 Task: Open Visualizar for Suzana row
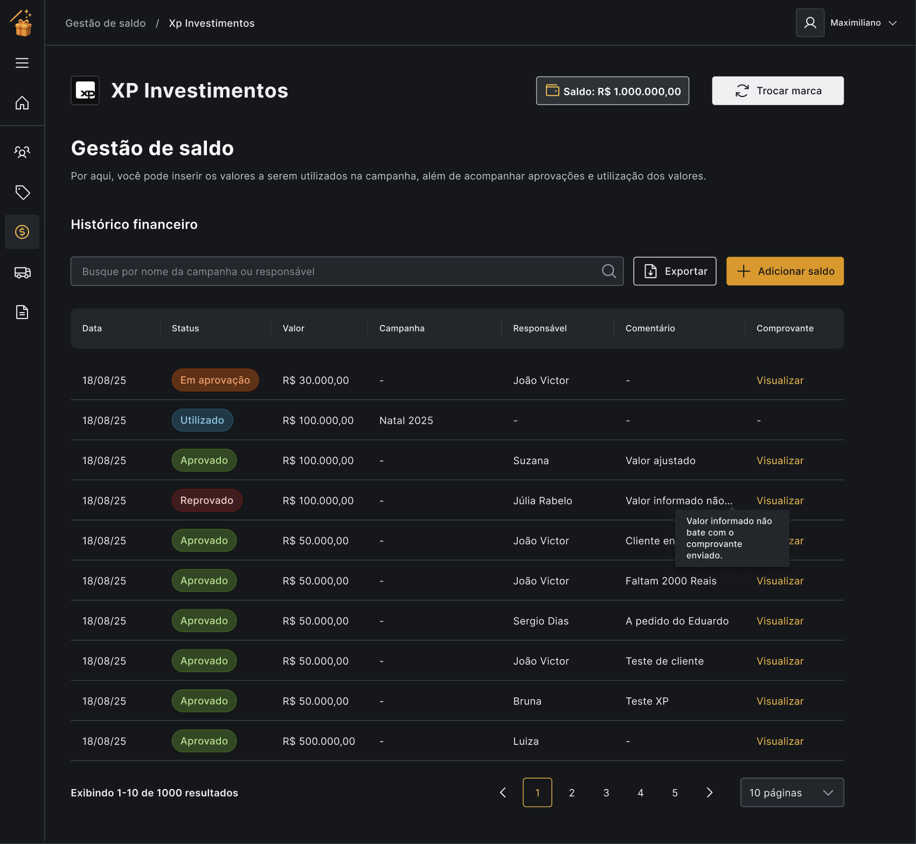pyautogui.click(x=780, y=460)
